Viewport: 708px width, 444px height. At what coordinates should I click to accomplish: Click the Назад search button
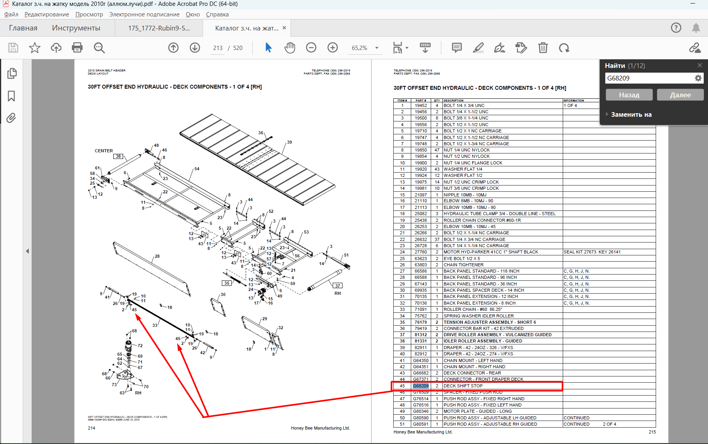[629, 95]
